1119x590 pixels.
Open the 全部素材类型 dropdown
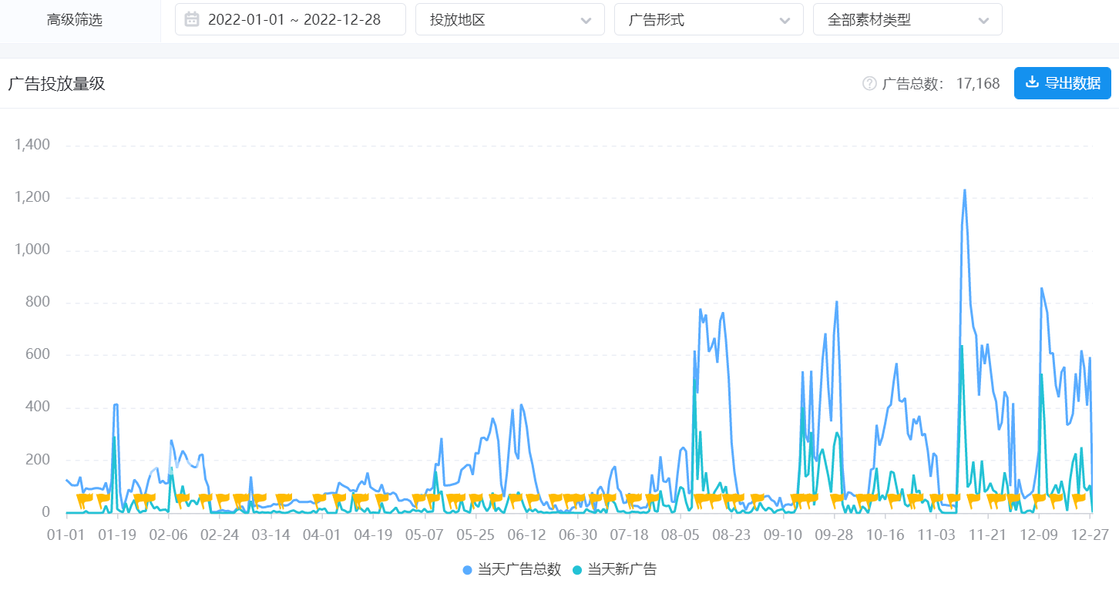point(907,19)
